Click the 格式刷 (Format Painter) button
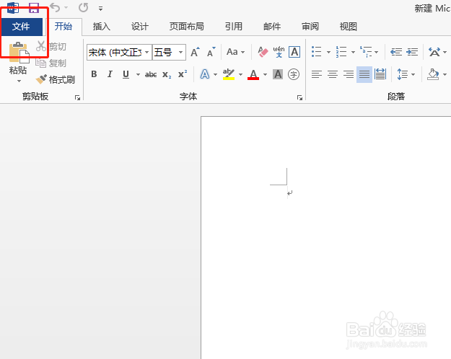 click(x=56, y=79)
